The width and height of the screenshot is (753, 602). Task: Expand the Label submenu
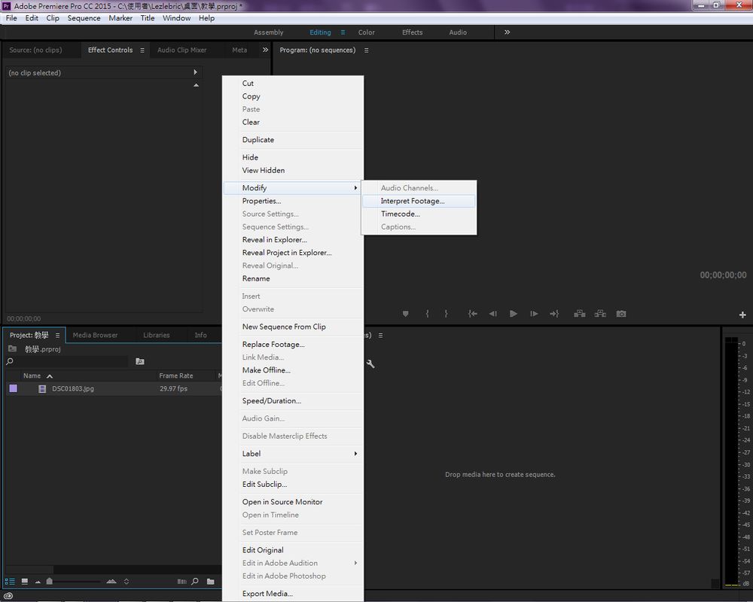pos(294,454)
